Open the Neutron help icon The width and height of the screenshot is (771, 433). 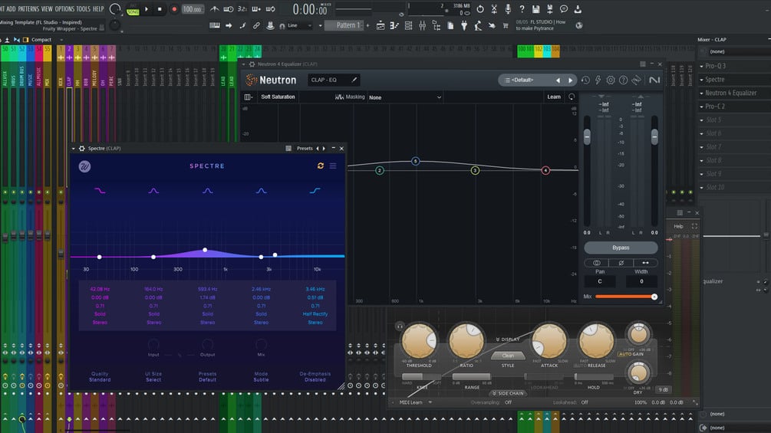(623, 80)
